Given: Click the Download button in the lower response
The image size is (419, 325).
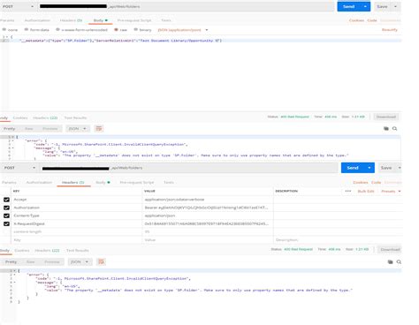Looking at the screenshot, I should pos(390,250).
